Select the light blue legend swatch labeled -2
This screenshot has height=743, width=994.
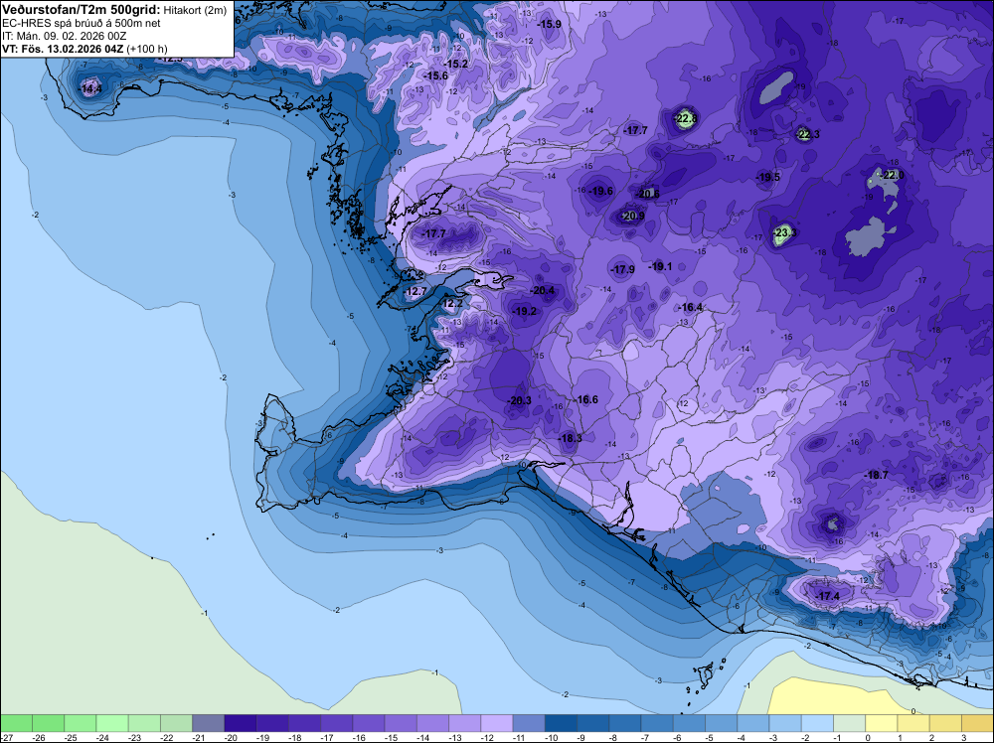tap(818, 723)
